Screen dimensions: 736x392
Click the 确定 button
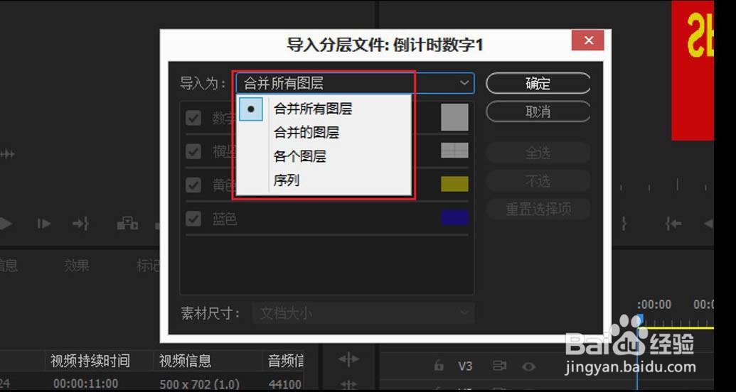pyautogui.click(x=538, y=84)
